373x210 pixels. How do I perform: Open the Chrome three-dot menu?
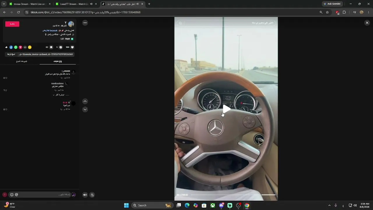[369, 12]
